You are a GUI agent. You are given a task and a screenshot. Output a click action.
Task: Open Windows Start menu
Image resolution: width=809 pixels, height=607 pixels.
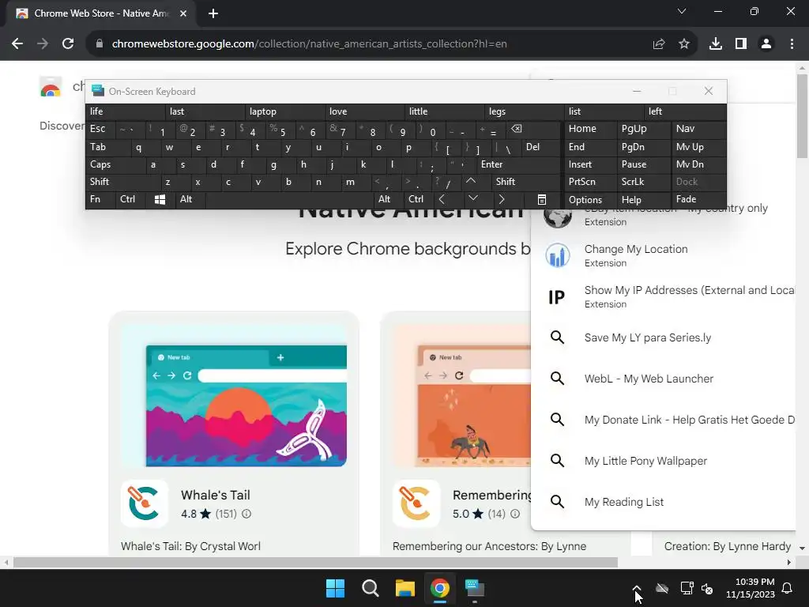[x=335, y=588]
